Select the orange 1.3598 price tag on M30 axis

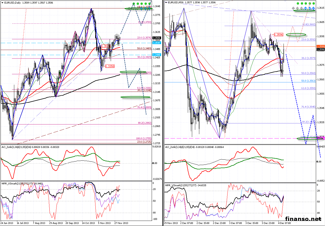tap(320, 46)
